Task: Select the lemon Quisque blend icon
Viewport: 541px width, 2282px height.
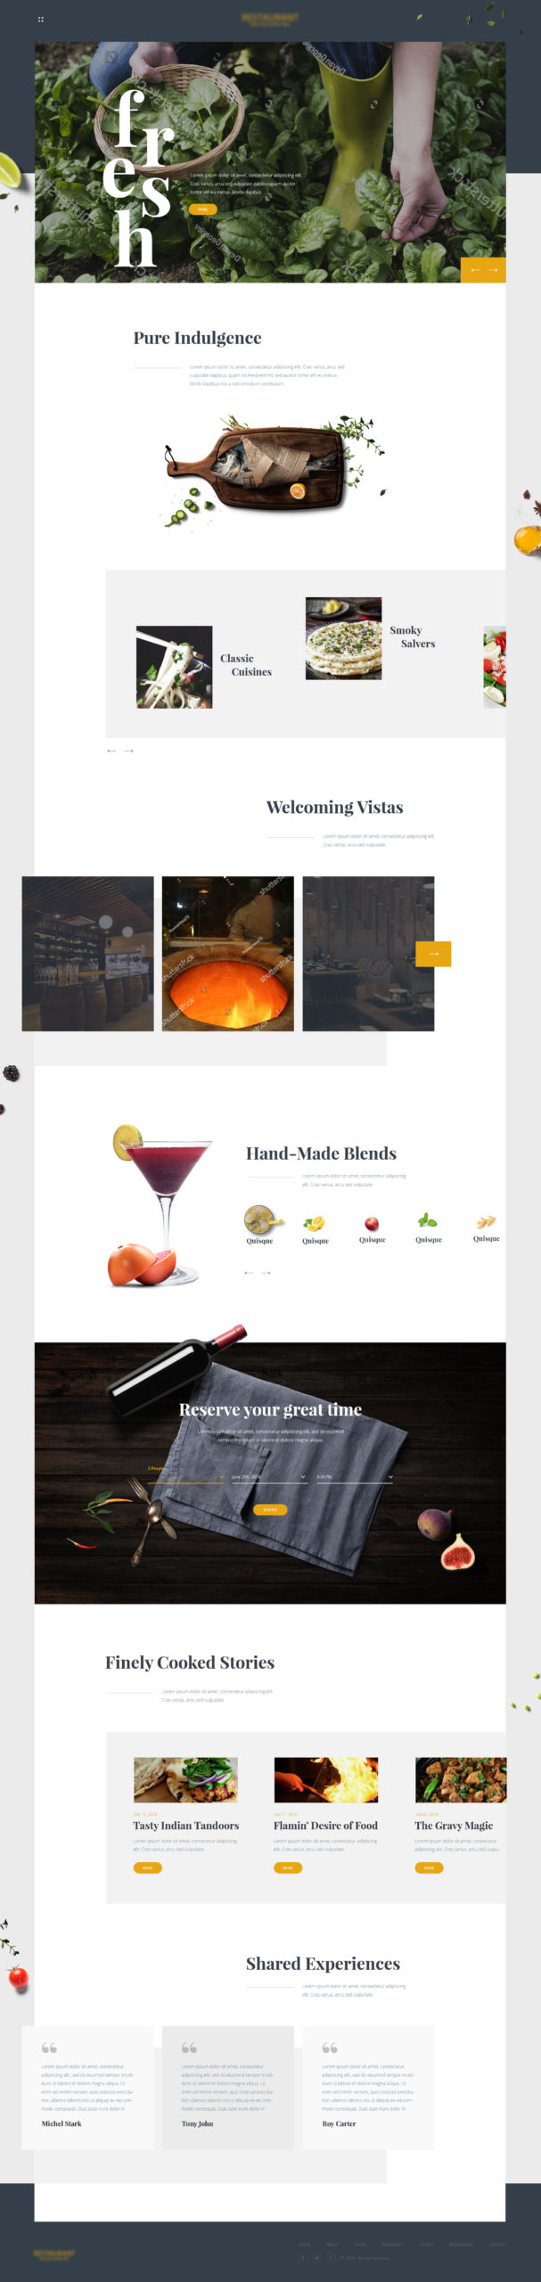Action: 315,1224
